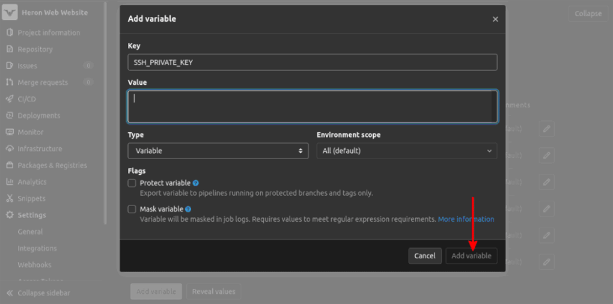
Task: Open Integrations settings submenu item
Action: [37, 248]
